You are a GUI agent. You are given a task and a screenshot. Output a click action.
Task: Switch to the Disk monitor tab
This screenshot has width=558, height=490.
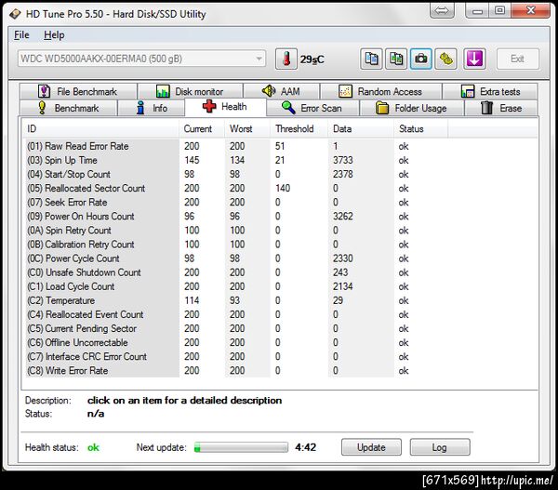pos(191,91)
